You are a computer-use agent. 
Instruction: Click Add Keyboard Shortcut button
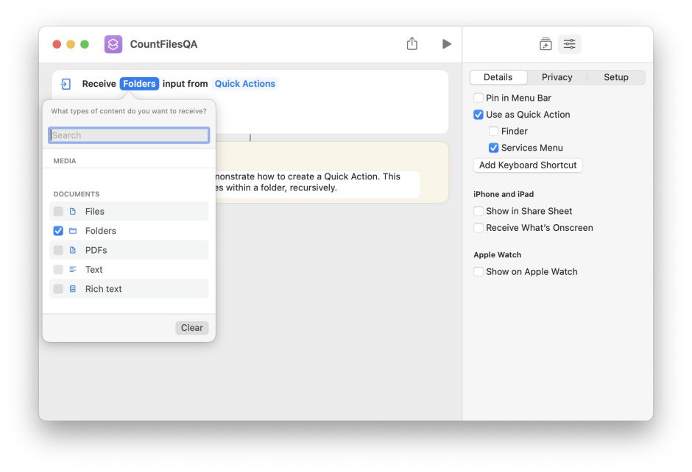528,165
